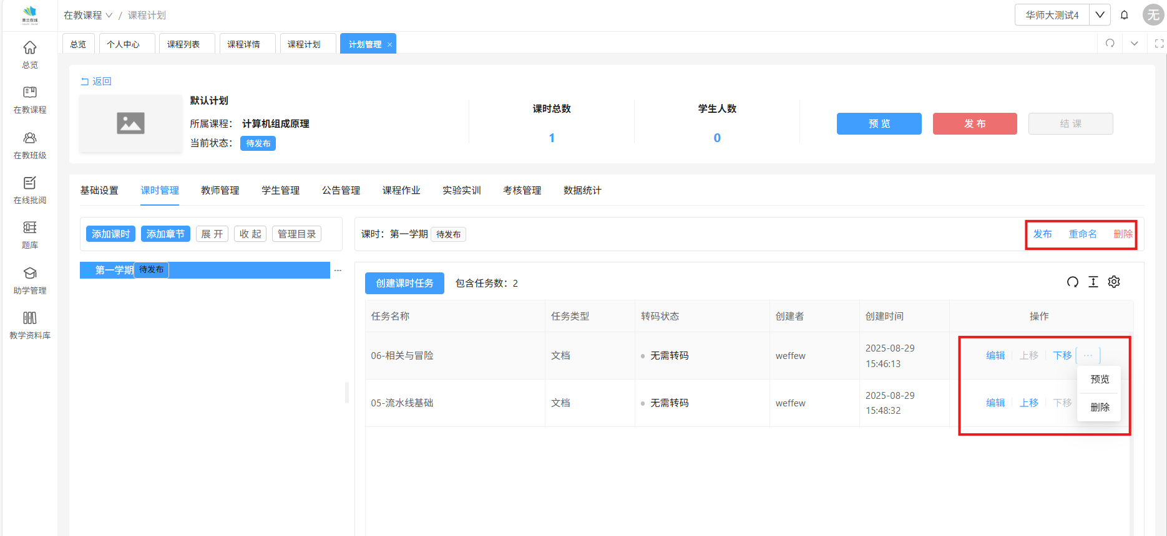Click the course cover image placeholder
The image size is (1167, 536).
130,123
